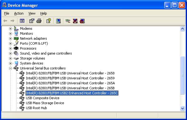Click the System devices computer icon
187x120 pixels.
click(16, 63)
